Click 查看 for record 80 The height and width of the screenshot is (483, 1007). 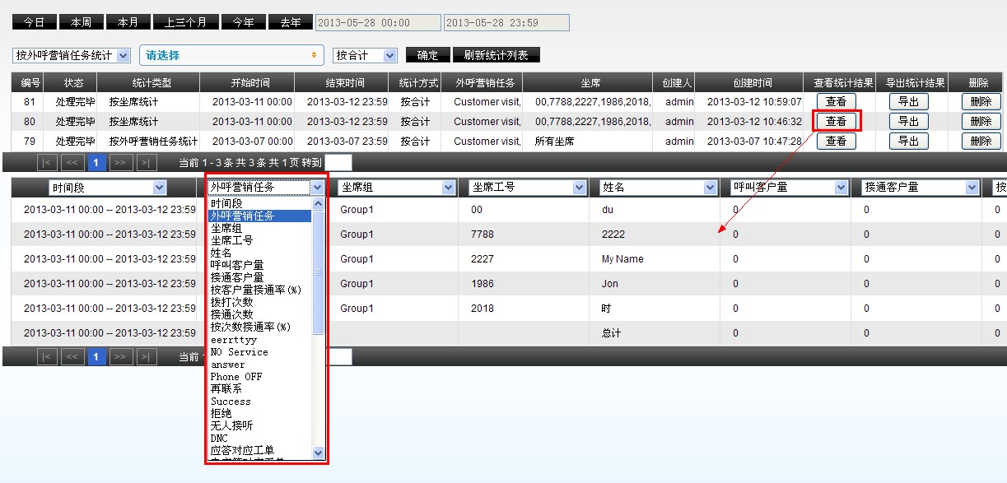click(x=836, y=122)
